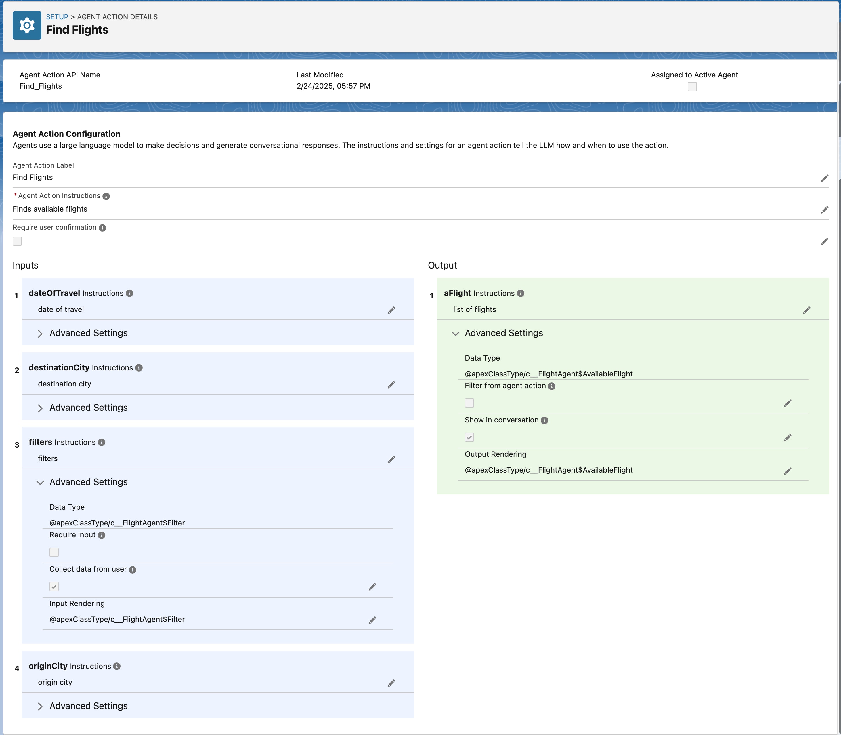841x735 pixels.
Task: Edit Agent Action Instructions with pencil icon
Action: tap(825, 210)
